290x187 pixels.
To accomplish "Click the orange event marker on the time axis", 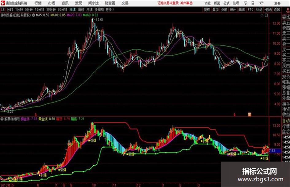I will (249, 115).
